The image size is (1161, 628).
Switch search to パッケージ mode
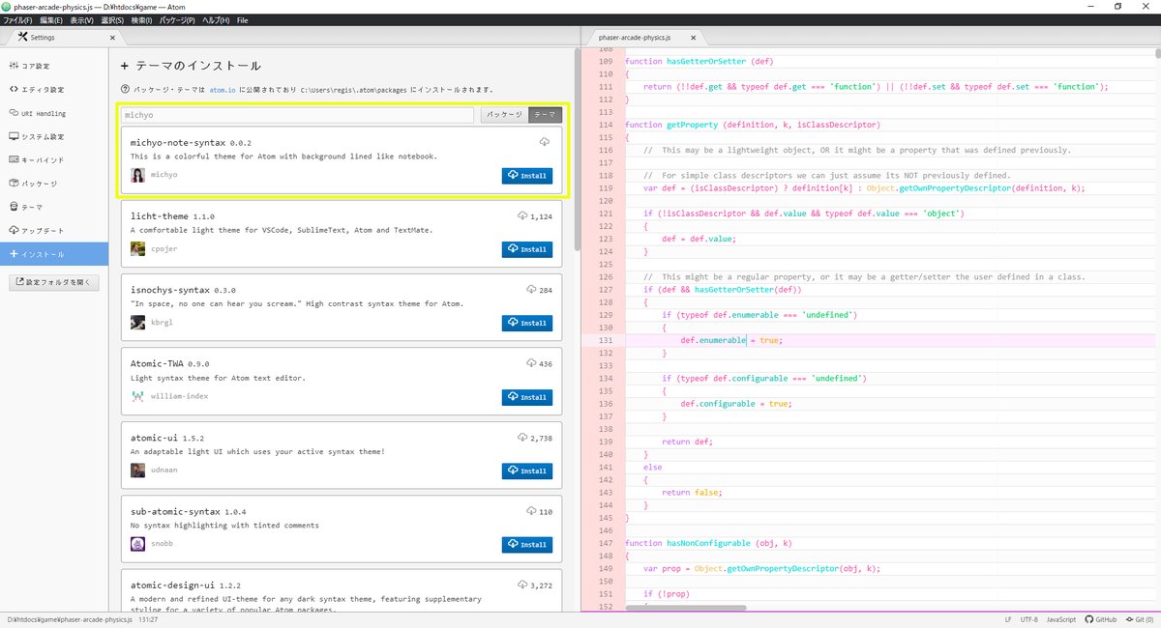pos(505,114)
